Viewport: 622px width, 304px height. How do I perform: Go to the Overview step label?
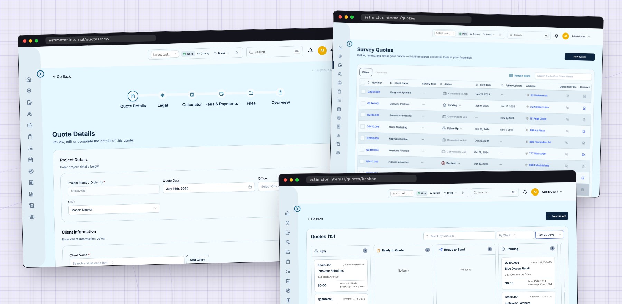[x=281, y=102]
